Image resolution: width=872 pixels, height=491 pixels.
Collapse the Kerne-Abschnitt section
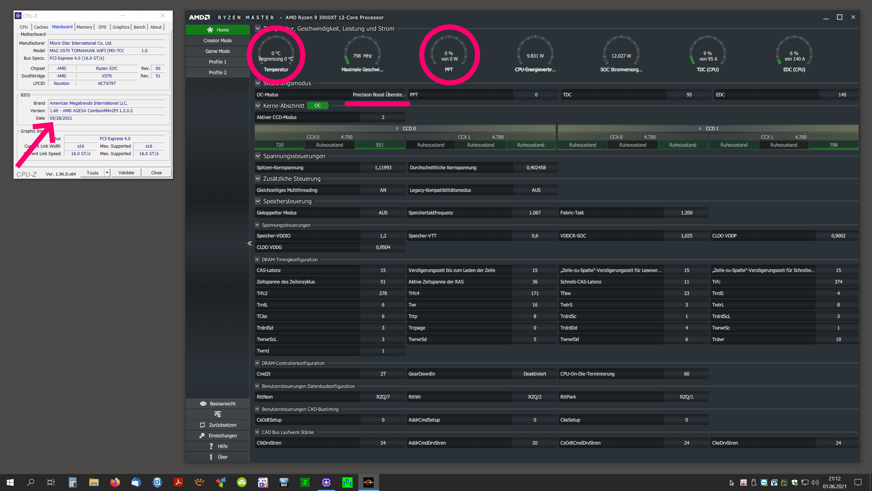258,106
